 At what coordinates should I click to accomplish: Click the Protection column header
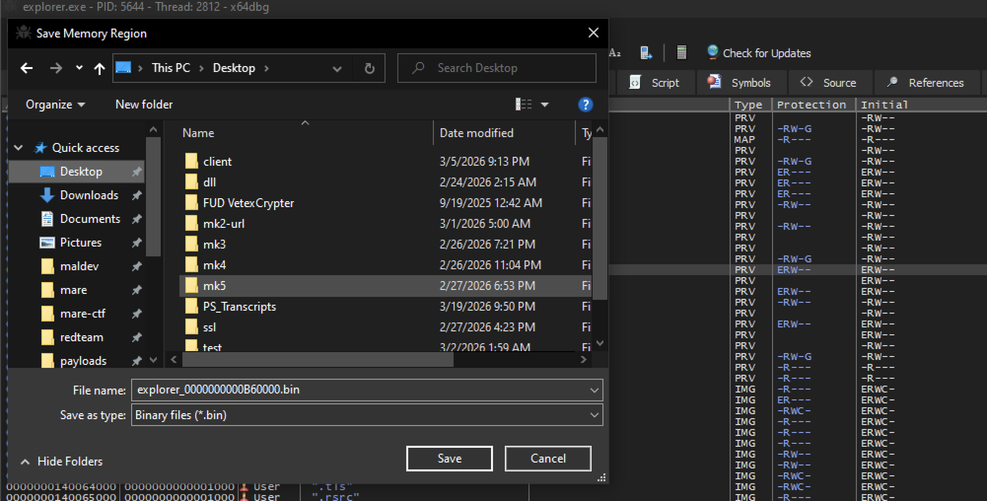(x=813, y=105)
